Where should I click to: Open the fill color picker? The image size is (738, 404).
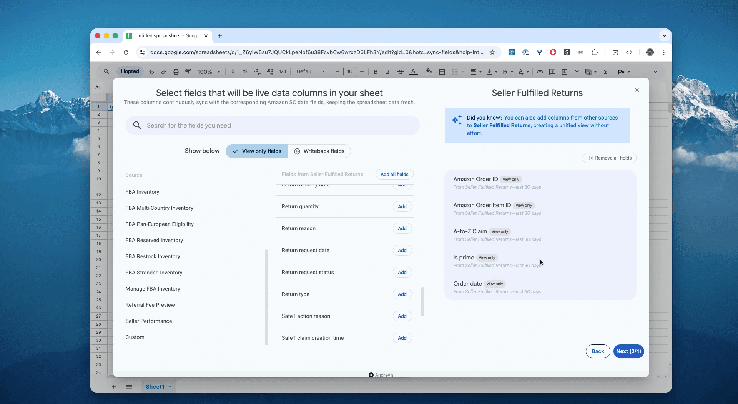429,71
